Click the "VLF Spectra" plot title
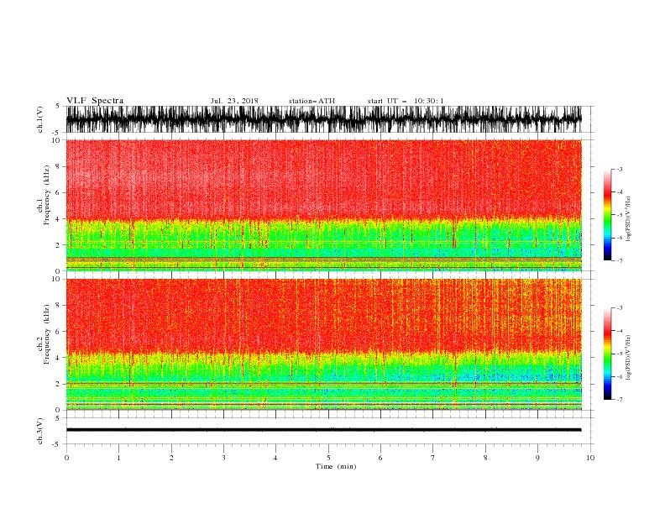The width and height of the screenshot is (665, 514). pyautogui.click(x=95, y=101)
